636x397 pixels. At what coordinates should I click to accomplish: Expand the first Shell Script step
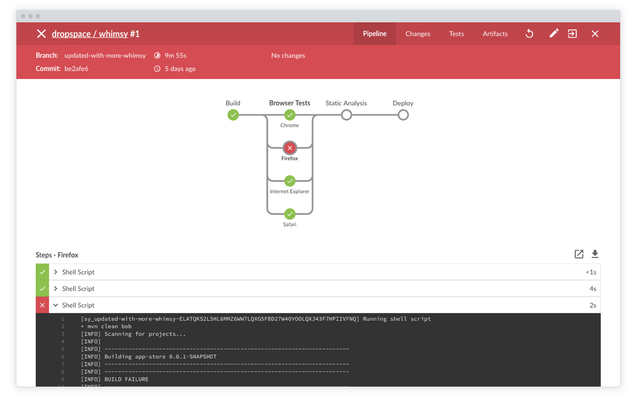tap(56, 271)
